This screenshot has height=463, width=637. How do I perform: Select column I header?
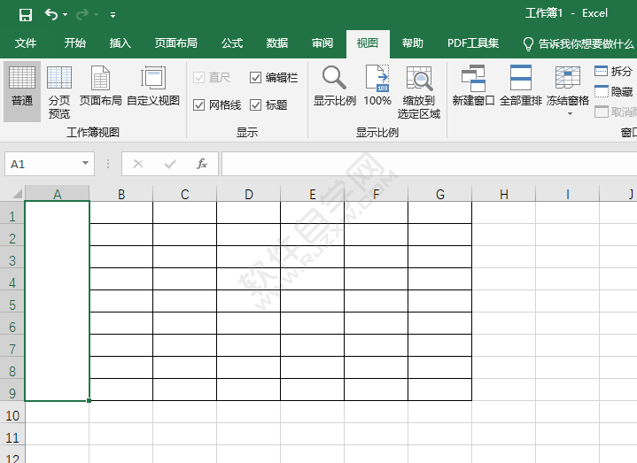(x=568, y=194)
